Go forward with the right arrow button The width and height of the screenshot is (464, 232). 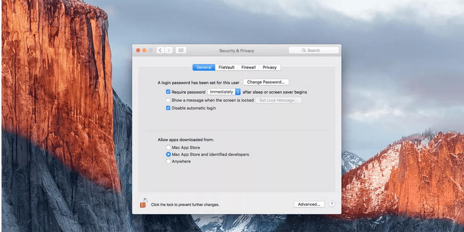pos(169,50)
